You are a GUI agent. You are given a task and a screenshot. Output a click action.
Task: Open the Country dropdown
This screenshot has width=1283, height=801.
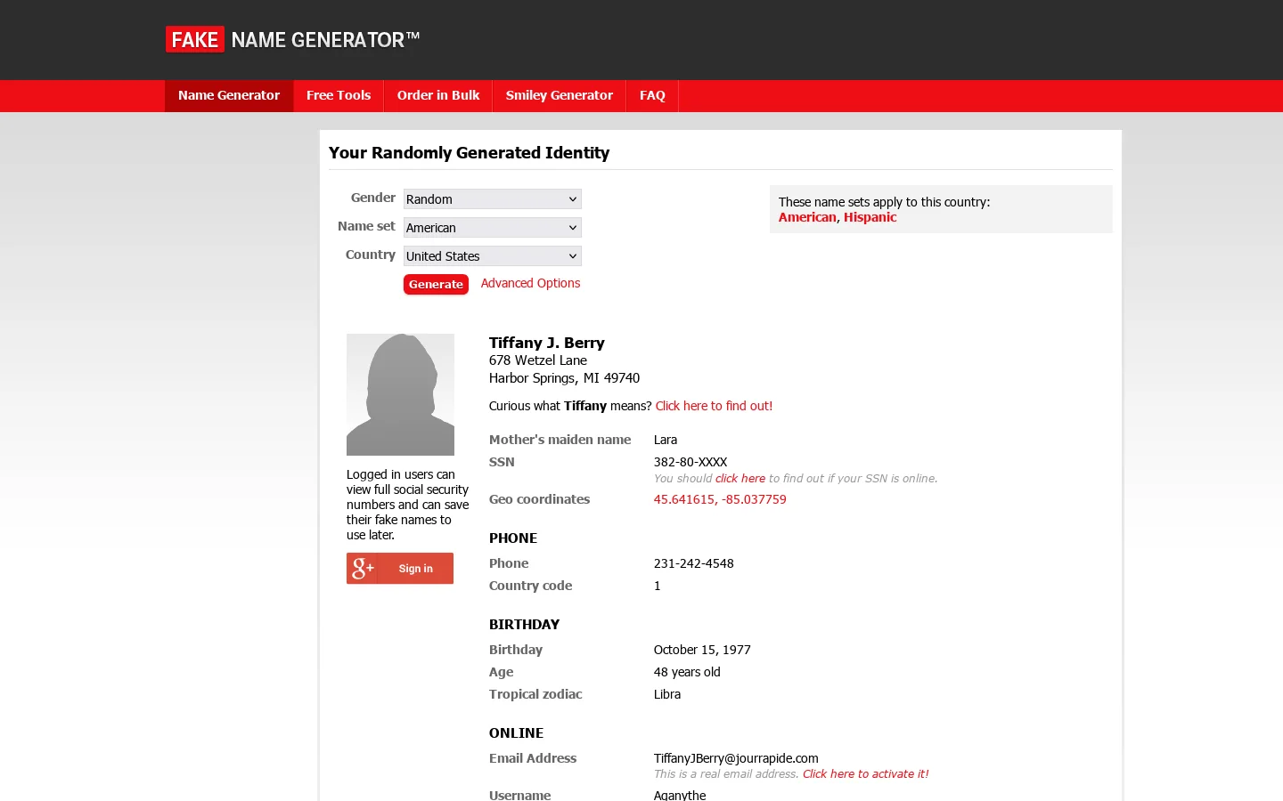pyautogui.click(x=492, y=256)
